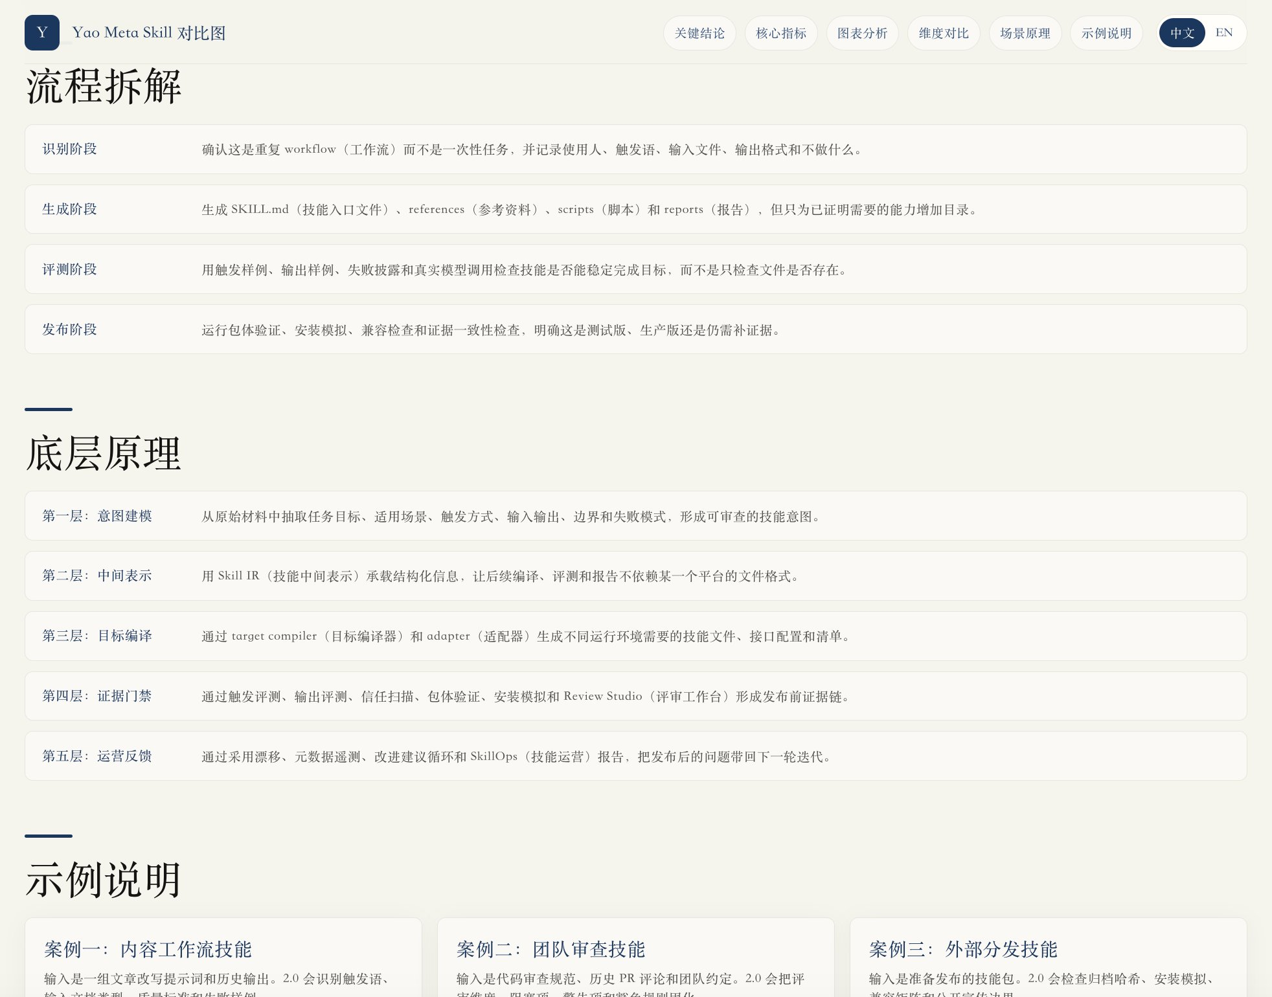Switch language to 中文
This screenshot has width=1272, height=997.
click(1182, 33)
